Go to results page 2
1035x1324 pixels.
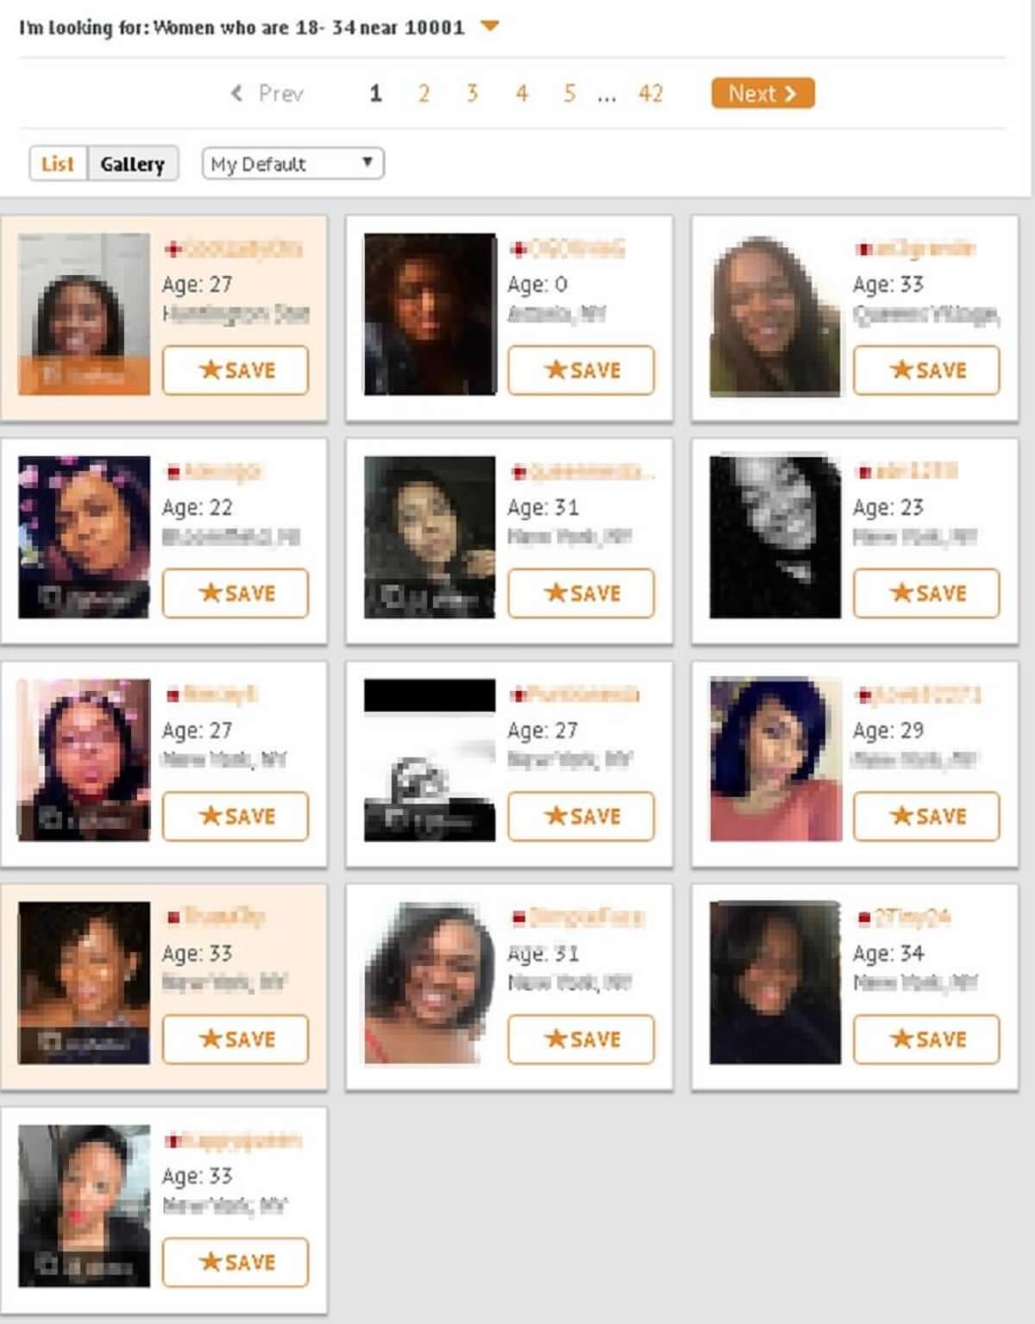coord(423,93)
